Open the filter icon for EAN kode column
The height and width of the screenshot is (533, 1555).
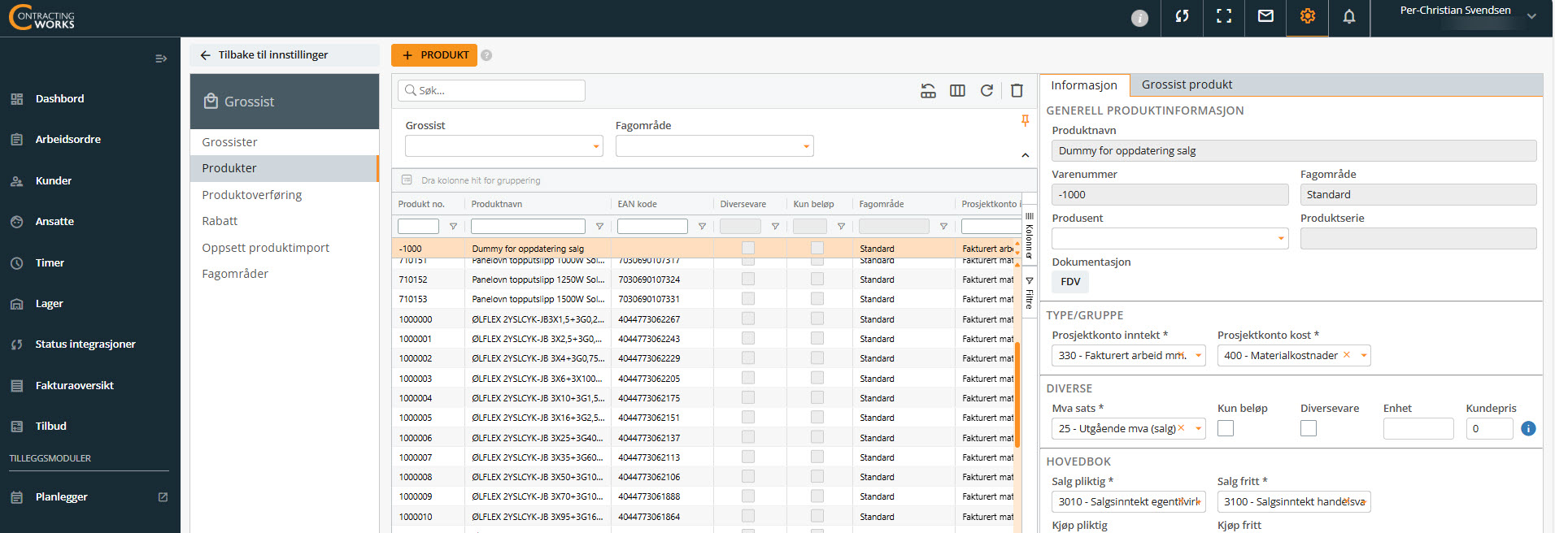click(x=702, y=227)
